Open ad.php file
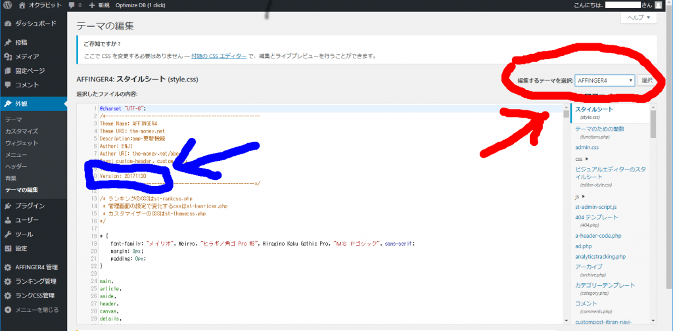This screenshot has height=331, width=673. pos(584,246)
